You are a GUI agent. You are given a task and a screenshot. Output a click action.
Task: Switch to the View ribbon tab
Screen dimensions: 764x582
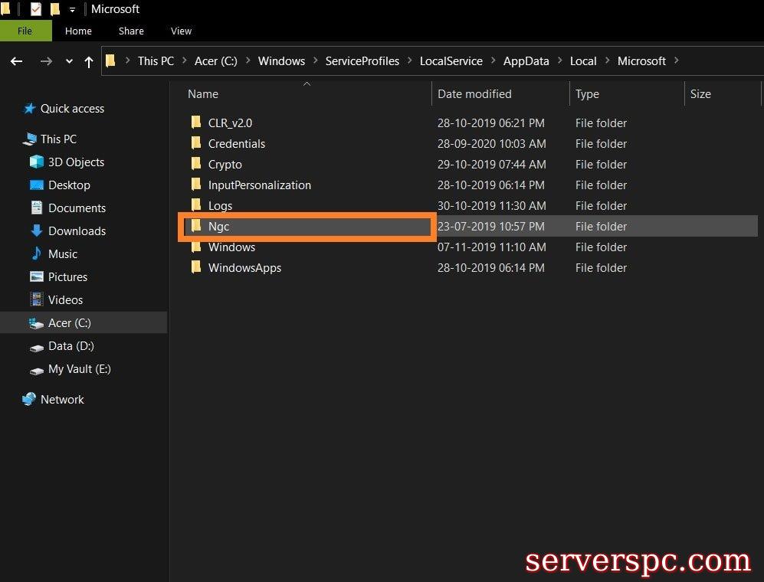coord(181,31)
